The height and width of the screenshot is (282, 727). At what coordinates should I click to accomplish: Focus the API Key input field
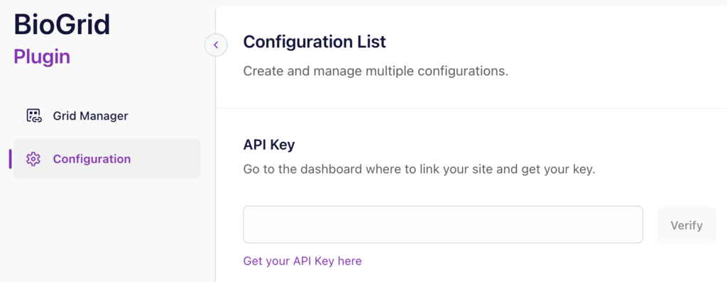(443, 225)
